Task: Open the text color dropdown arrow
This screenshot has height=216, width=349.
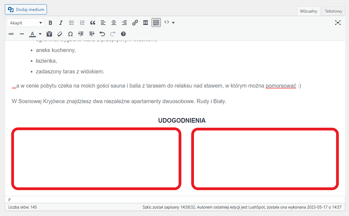Action: point(40,34)
